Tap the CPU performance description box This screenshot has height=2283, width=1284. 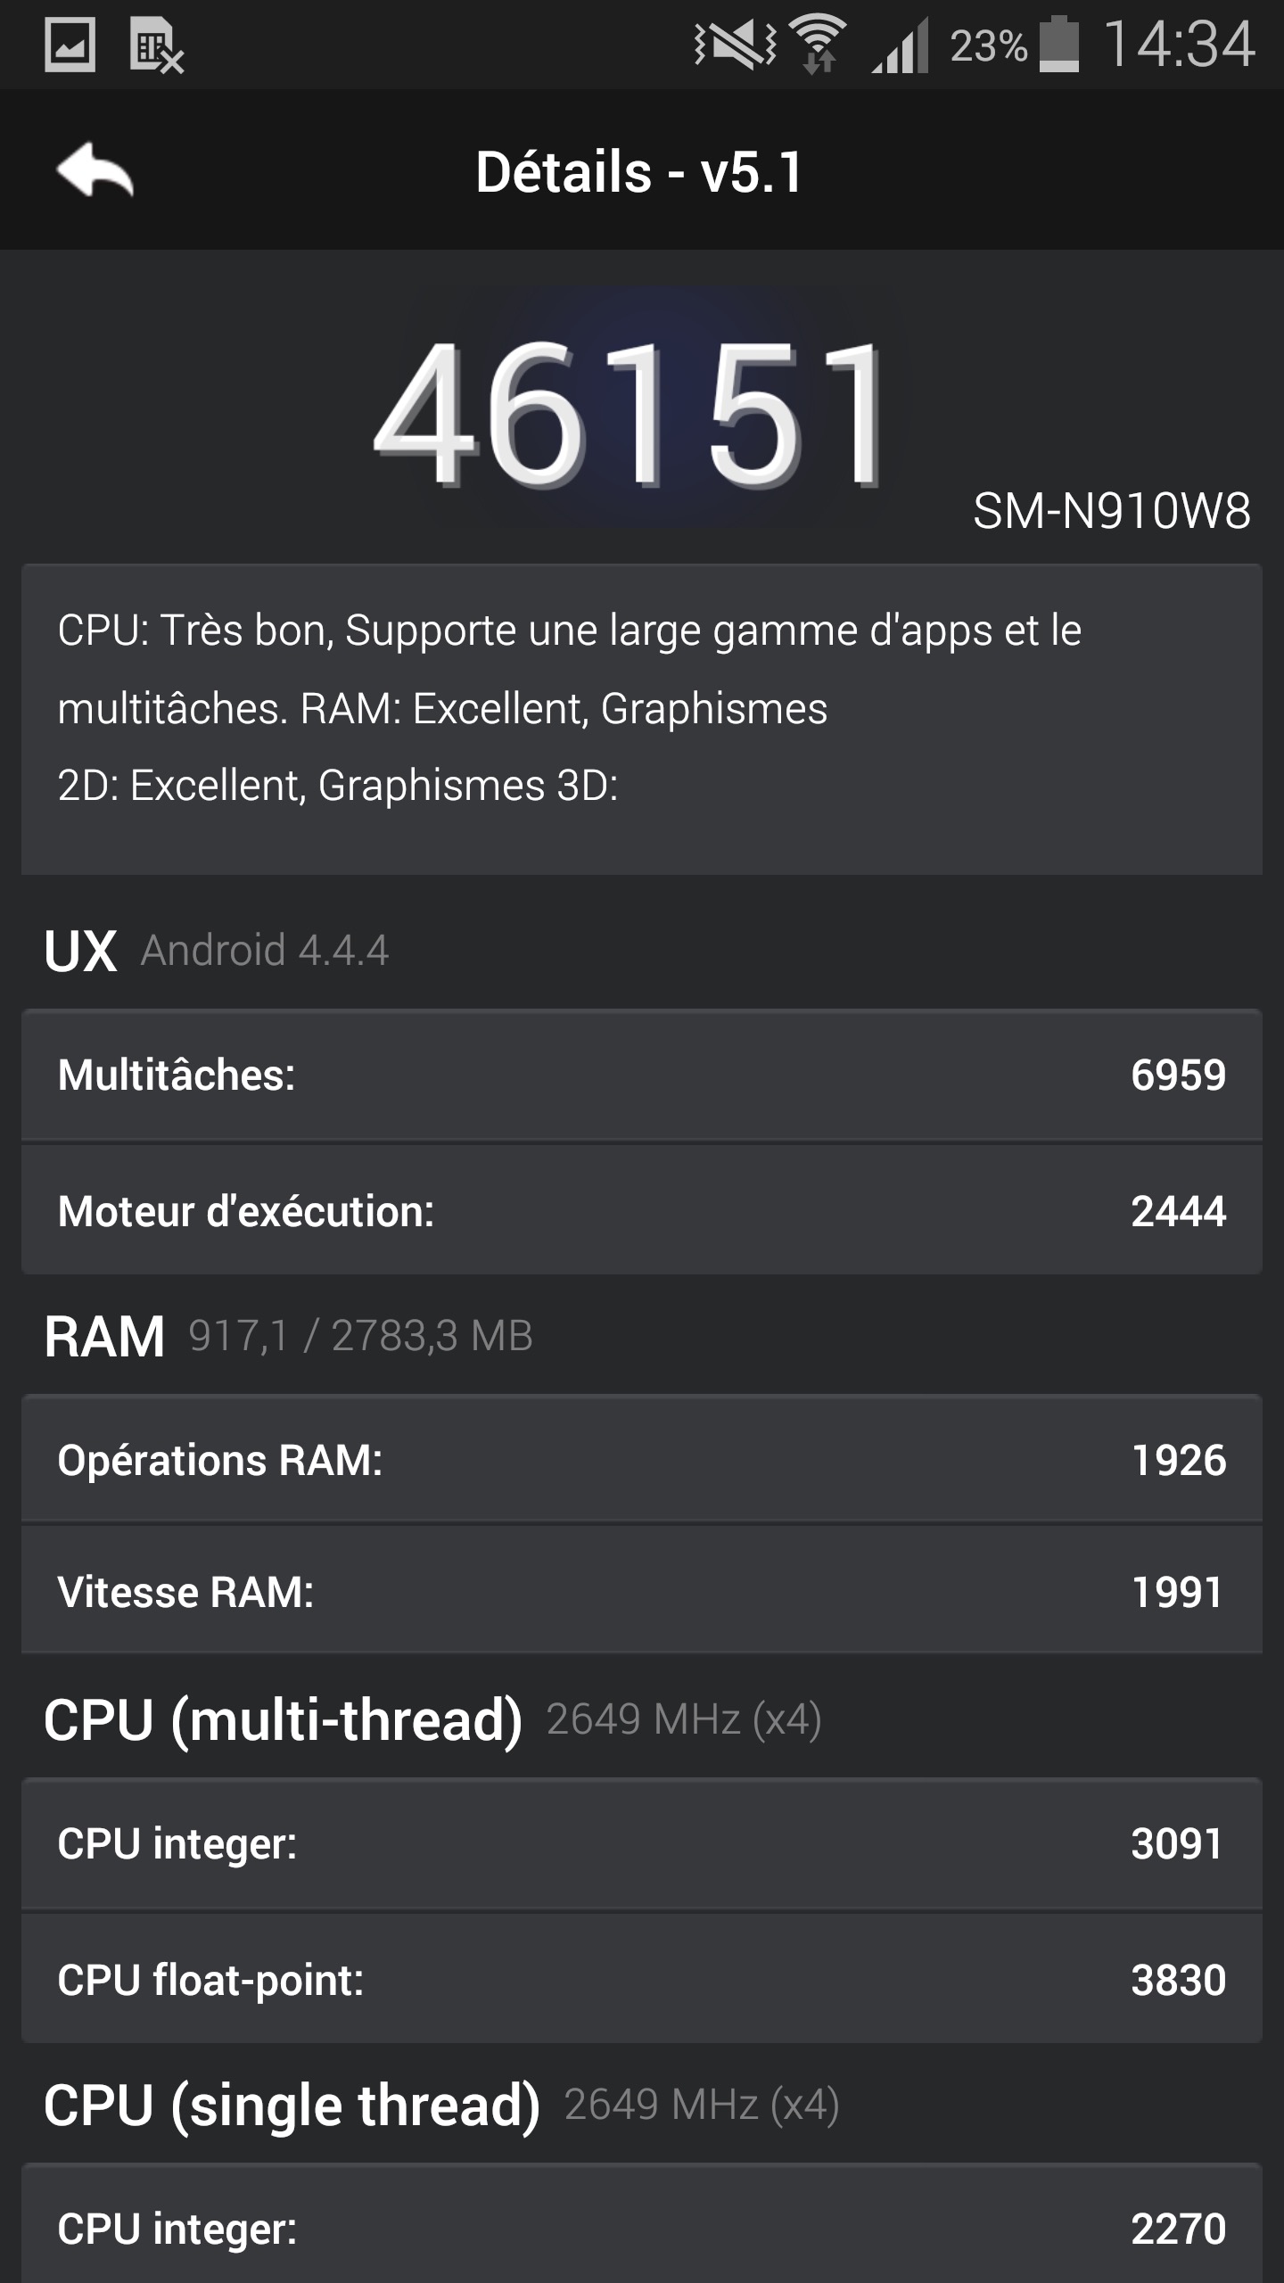pos(642,719)
